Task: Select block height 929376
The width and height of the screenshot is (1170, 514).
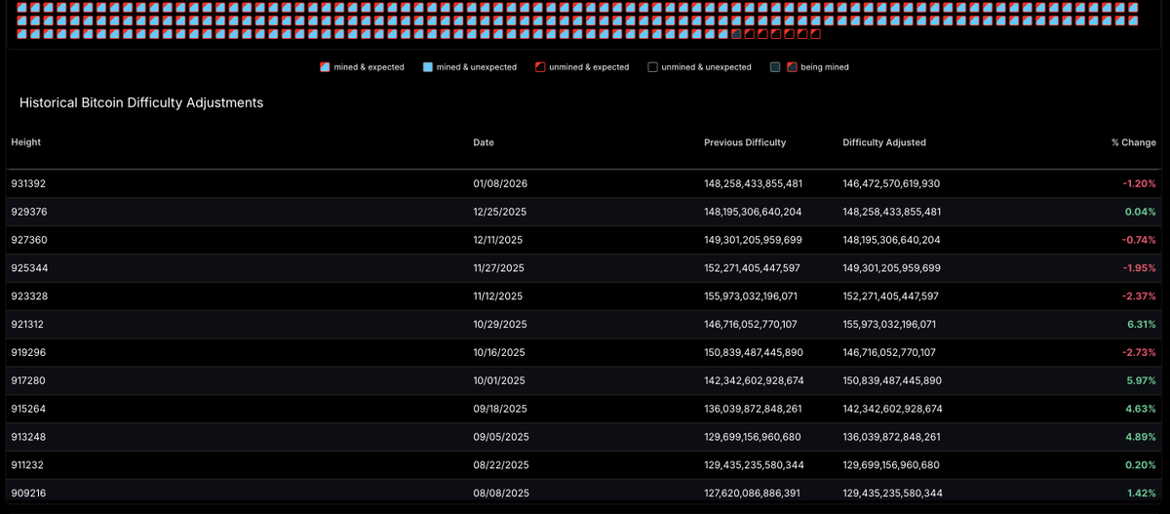Action: click(28, 212)
